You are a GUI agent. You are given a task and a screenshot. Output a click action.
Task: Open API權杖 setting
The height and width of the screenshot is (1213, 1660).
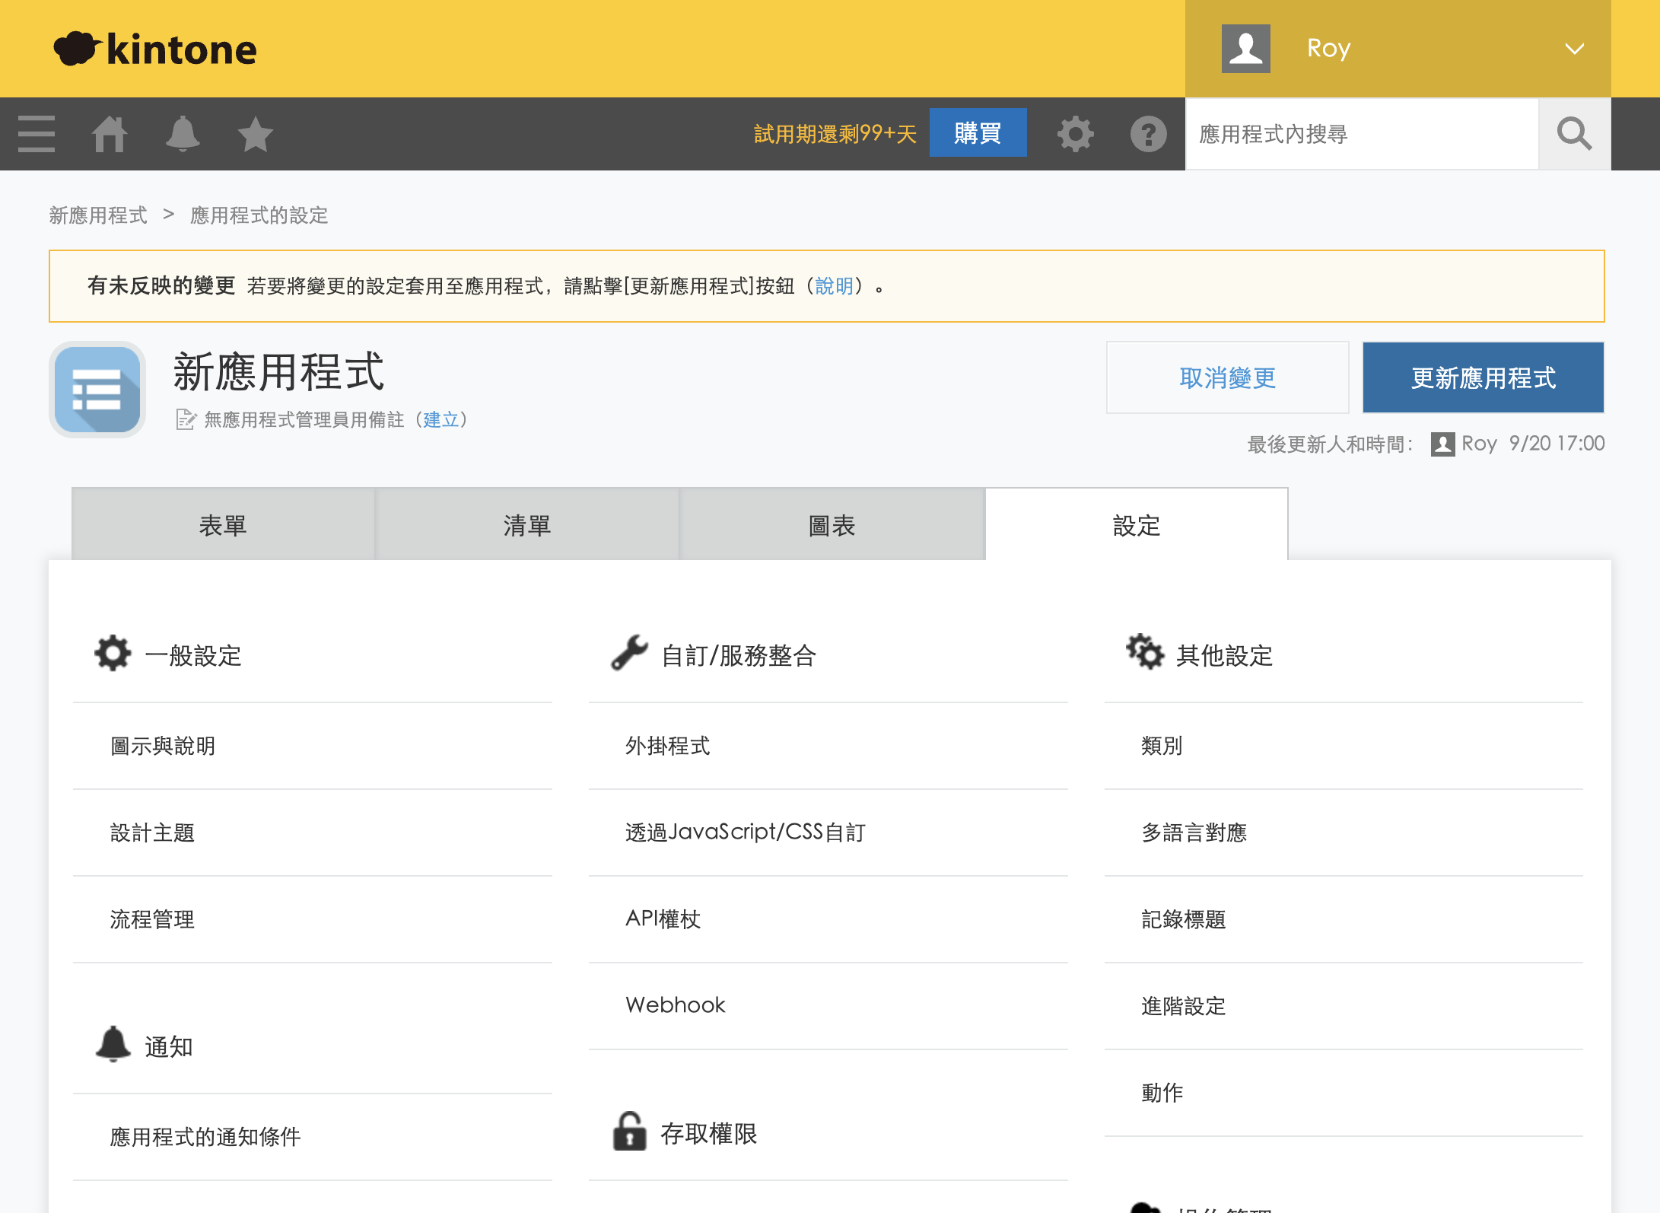[x=828, y=919]
